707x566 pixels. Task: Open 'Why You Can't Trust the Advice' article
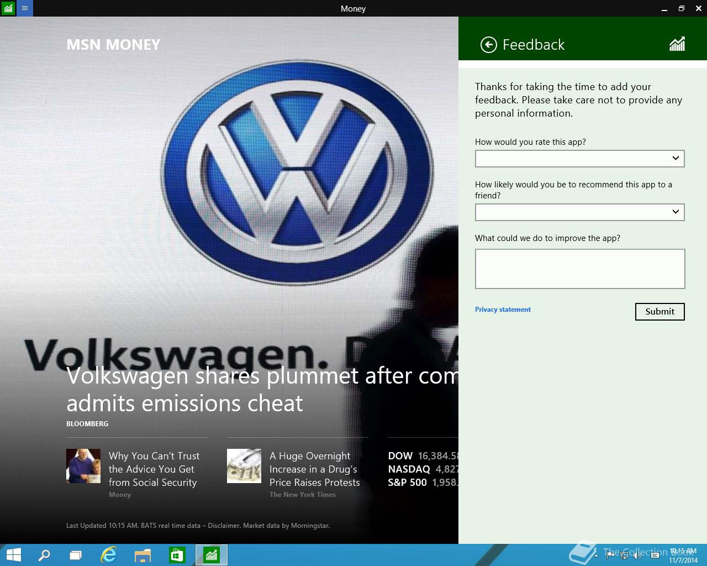point(154,469)
